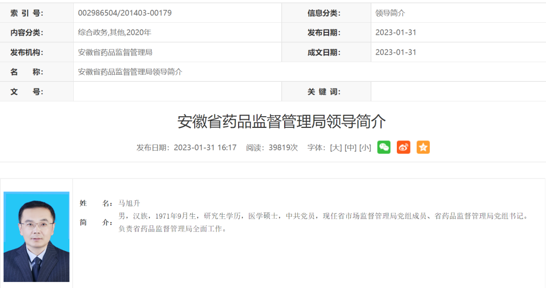Click the orange star favorite icon
This screenshot has width=546, height=288.
click(x=423, y=147)
